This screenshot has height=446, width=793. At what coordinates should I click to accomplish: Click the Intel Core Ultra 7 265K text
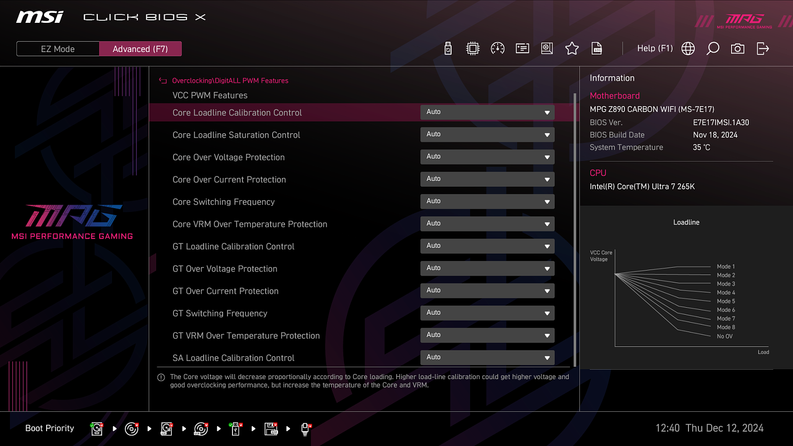642,187
